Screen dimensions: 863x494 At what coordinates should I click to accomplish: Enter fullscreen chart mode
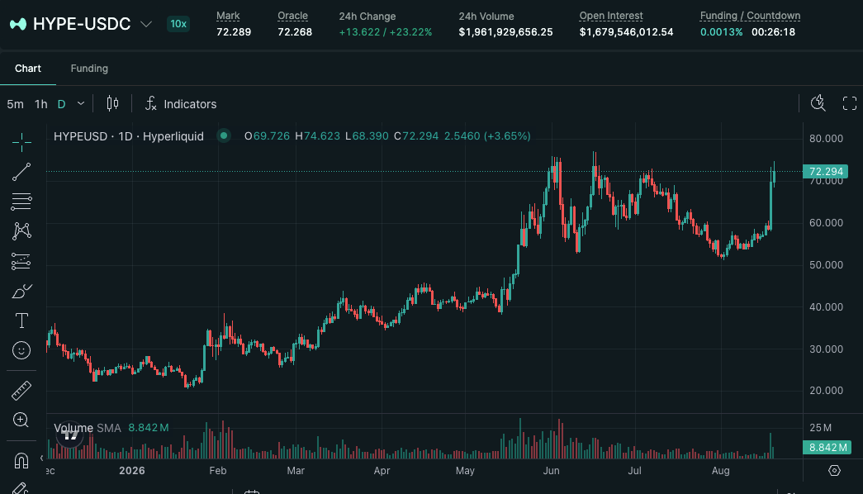point(850,103)
